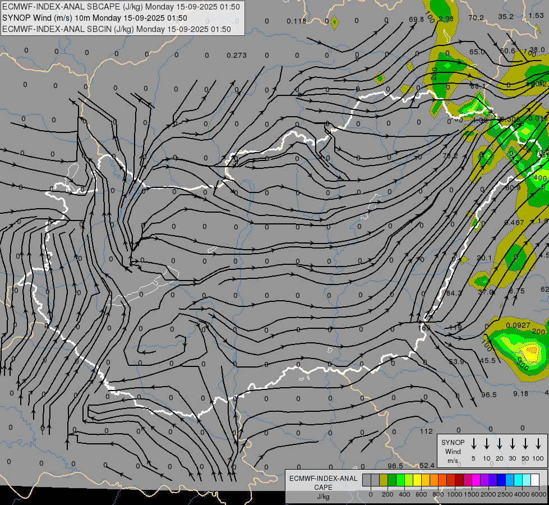This screenshot has width=549, height=505.
Task: Click title line 'ECMWF-INDEX-ANAL SBCIN (J/kg)'
Action: coord(117,29)
